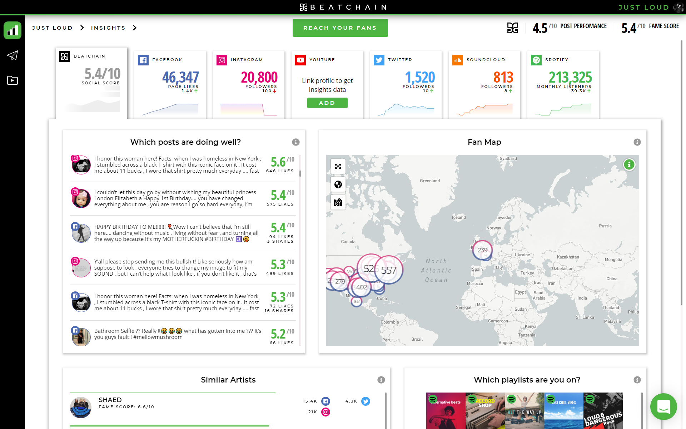Open the Insights bar chart sidebar icon
The image size is (686, 429).
click(x=13, y=30)
